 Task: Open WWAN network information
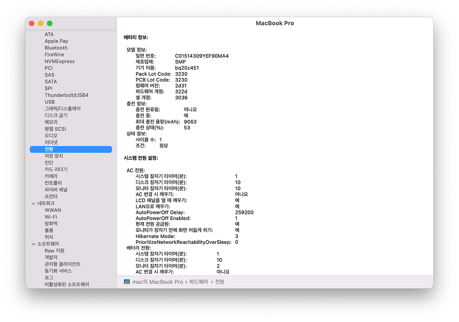pyautogui.click(x=53, y=210)
